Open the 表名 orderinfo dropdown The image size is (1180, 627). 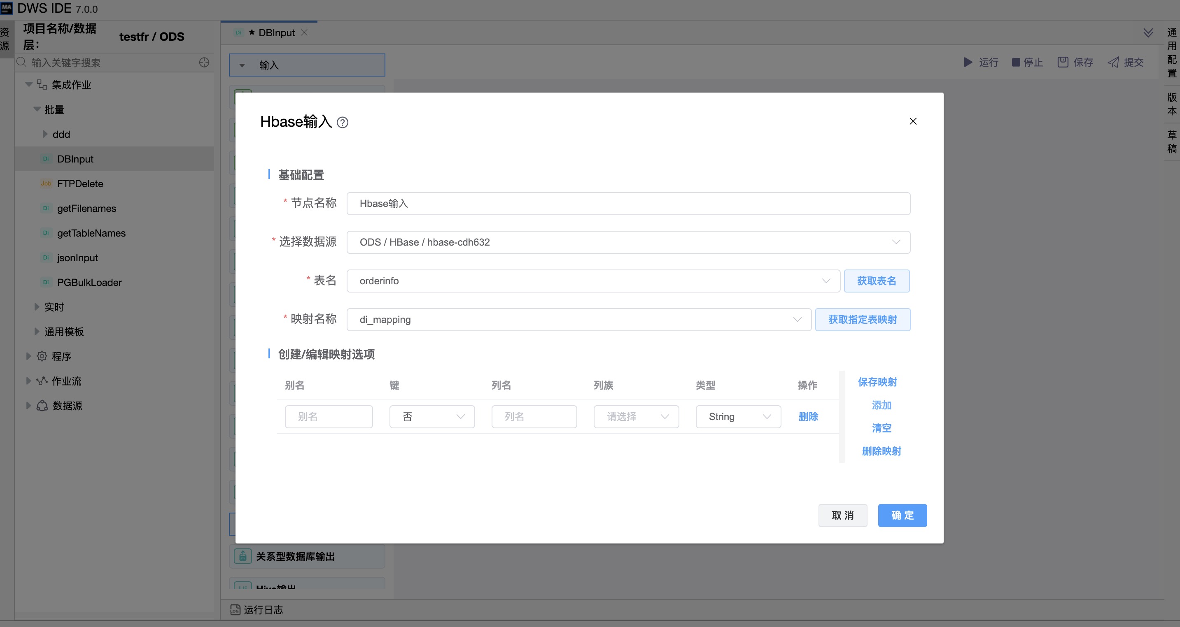[x=593, y=281]
